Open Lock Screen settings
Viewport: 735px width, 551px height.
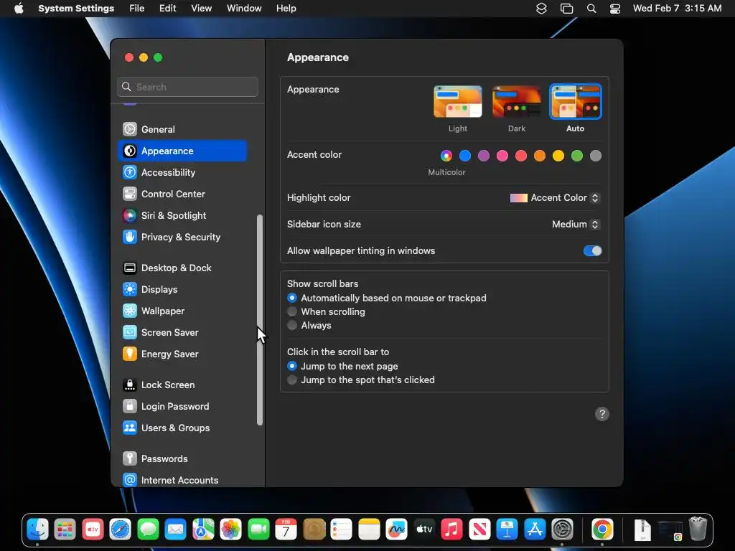click(x=182, y=385)
